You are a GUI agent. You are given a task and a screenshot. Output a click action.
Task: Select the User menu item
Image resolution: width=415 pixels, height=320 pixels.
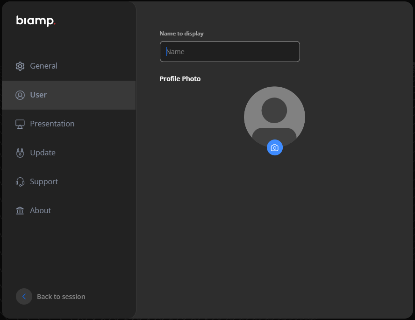pyautogui.click(x=38, y=95)
